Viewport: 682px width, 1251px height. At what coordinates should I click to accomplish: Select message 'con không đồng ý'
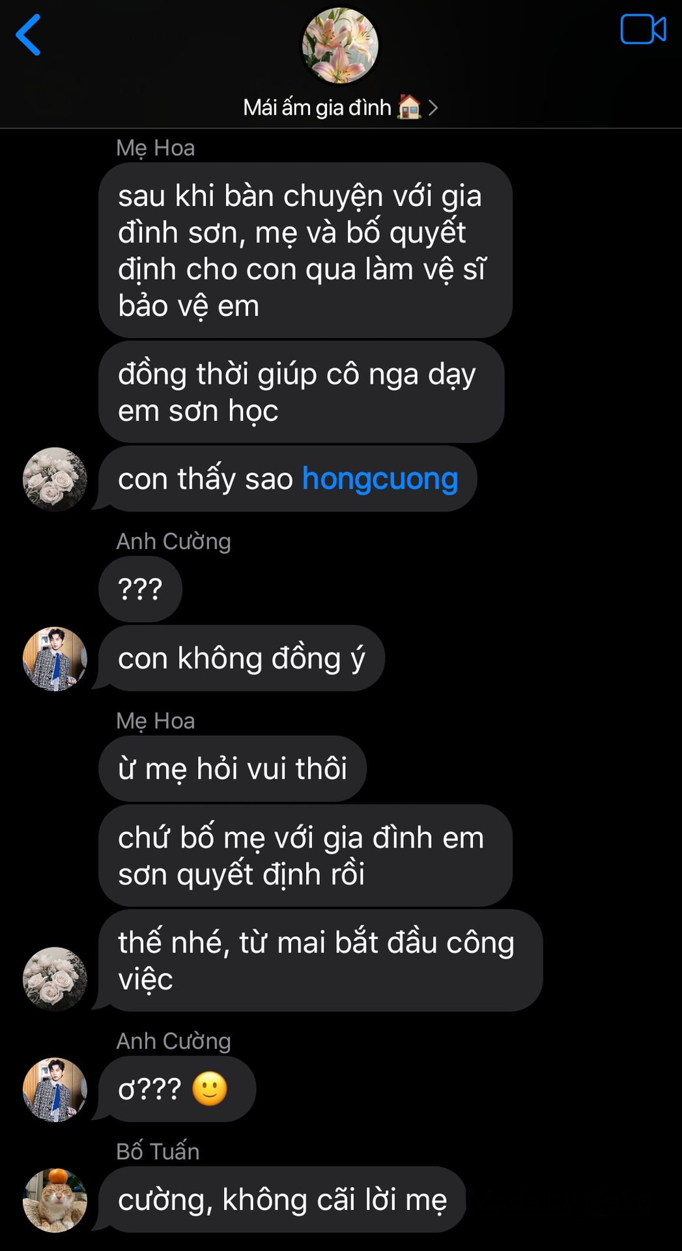242,658
